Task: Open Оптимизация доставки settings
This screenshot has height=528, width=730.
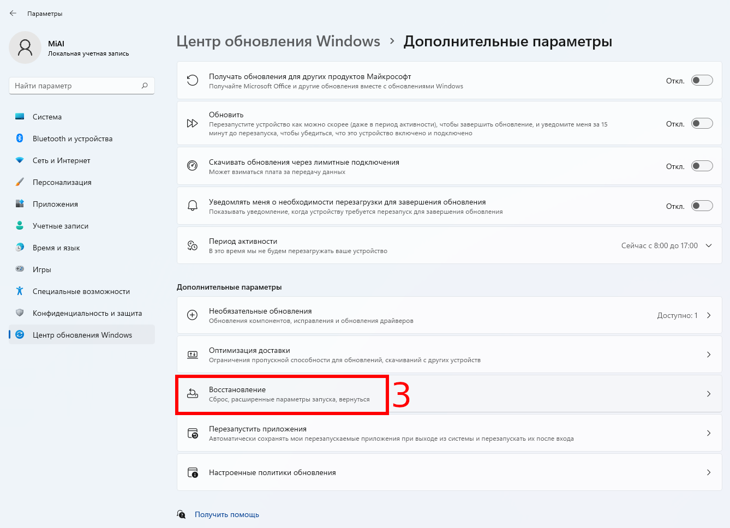Action: [450, 355]
